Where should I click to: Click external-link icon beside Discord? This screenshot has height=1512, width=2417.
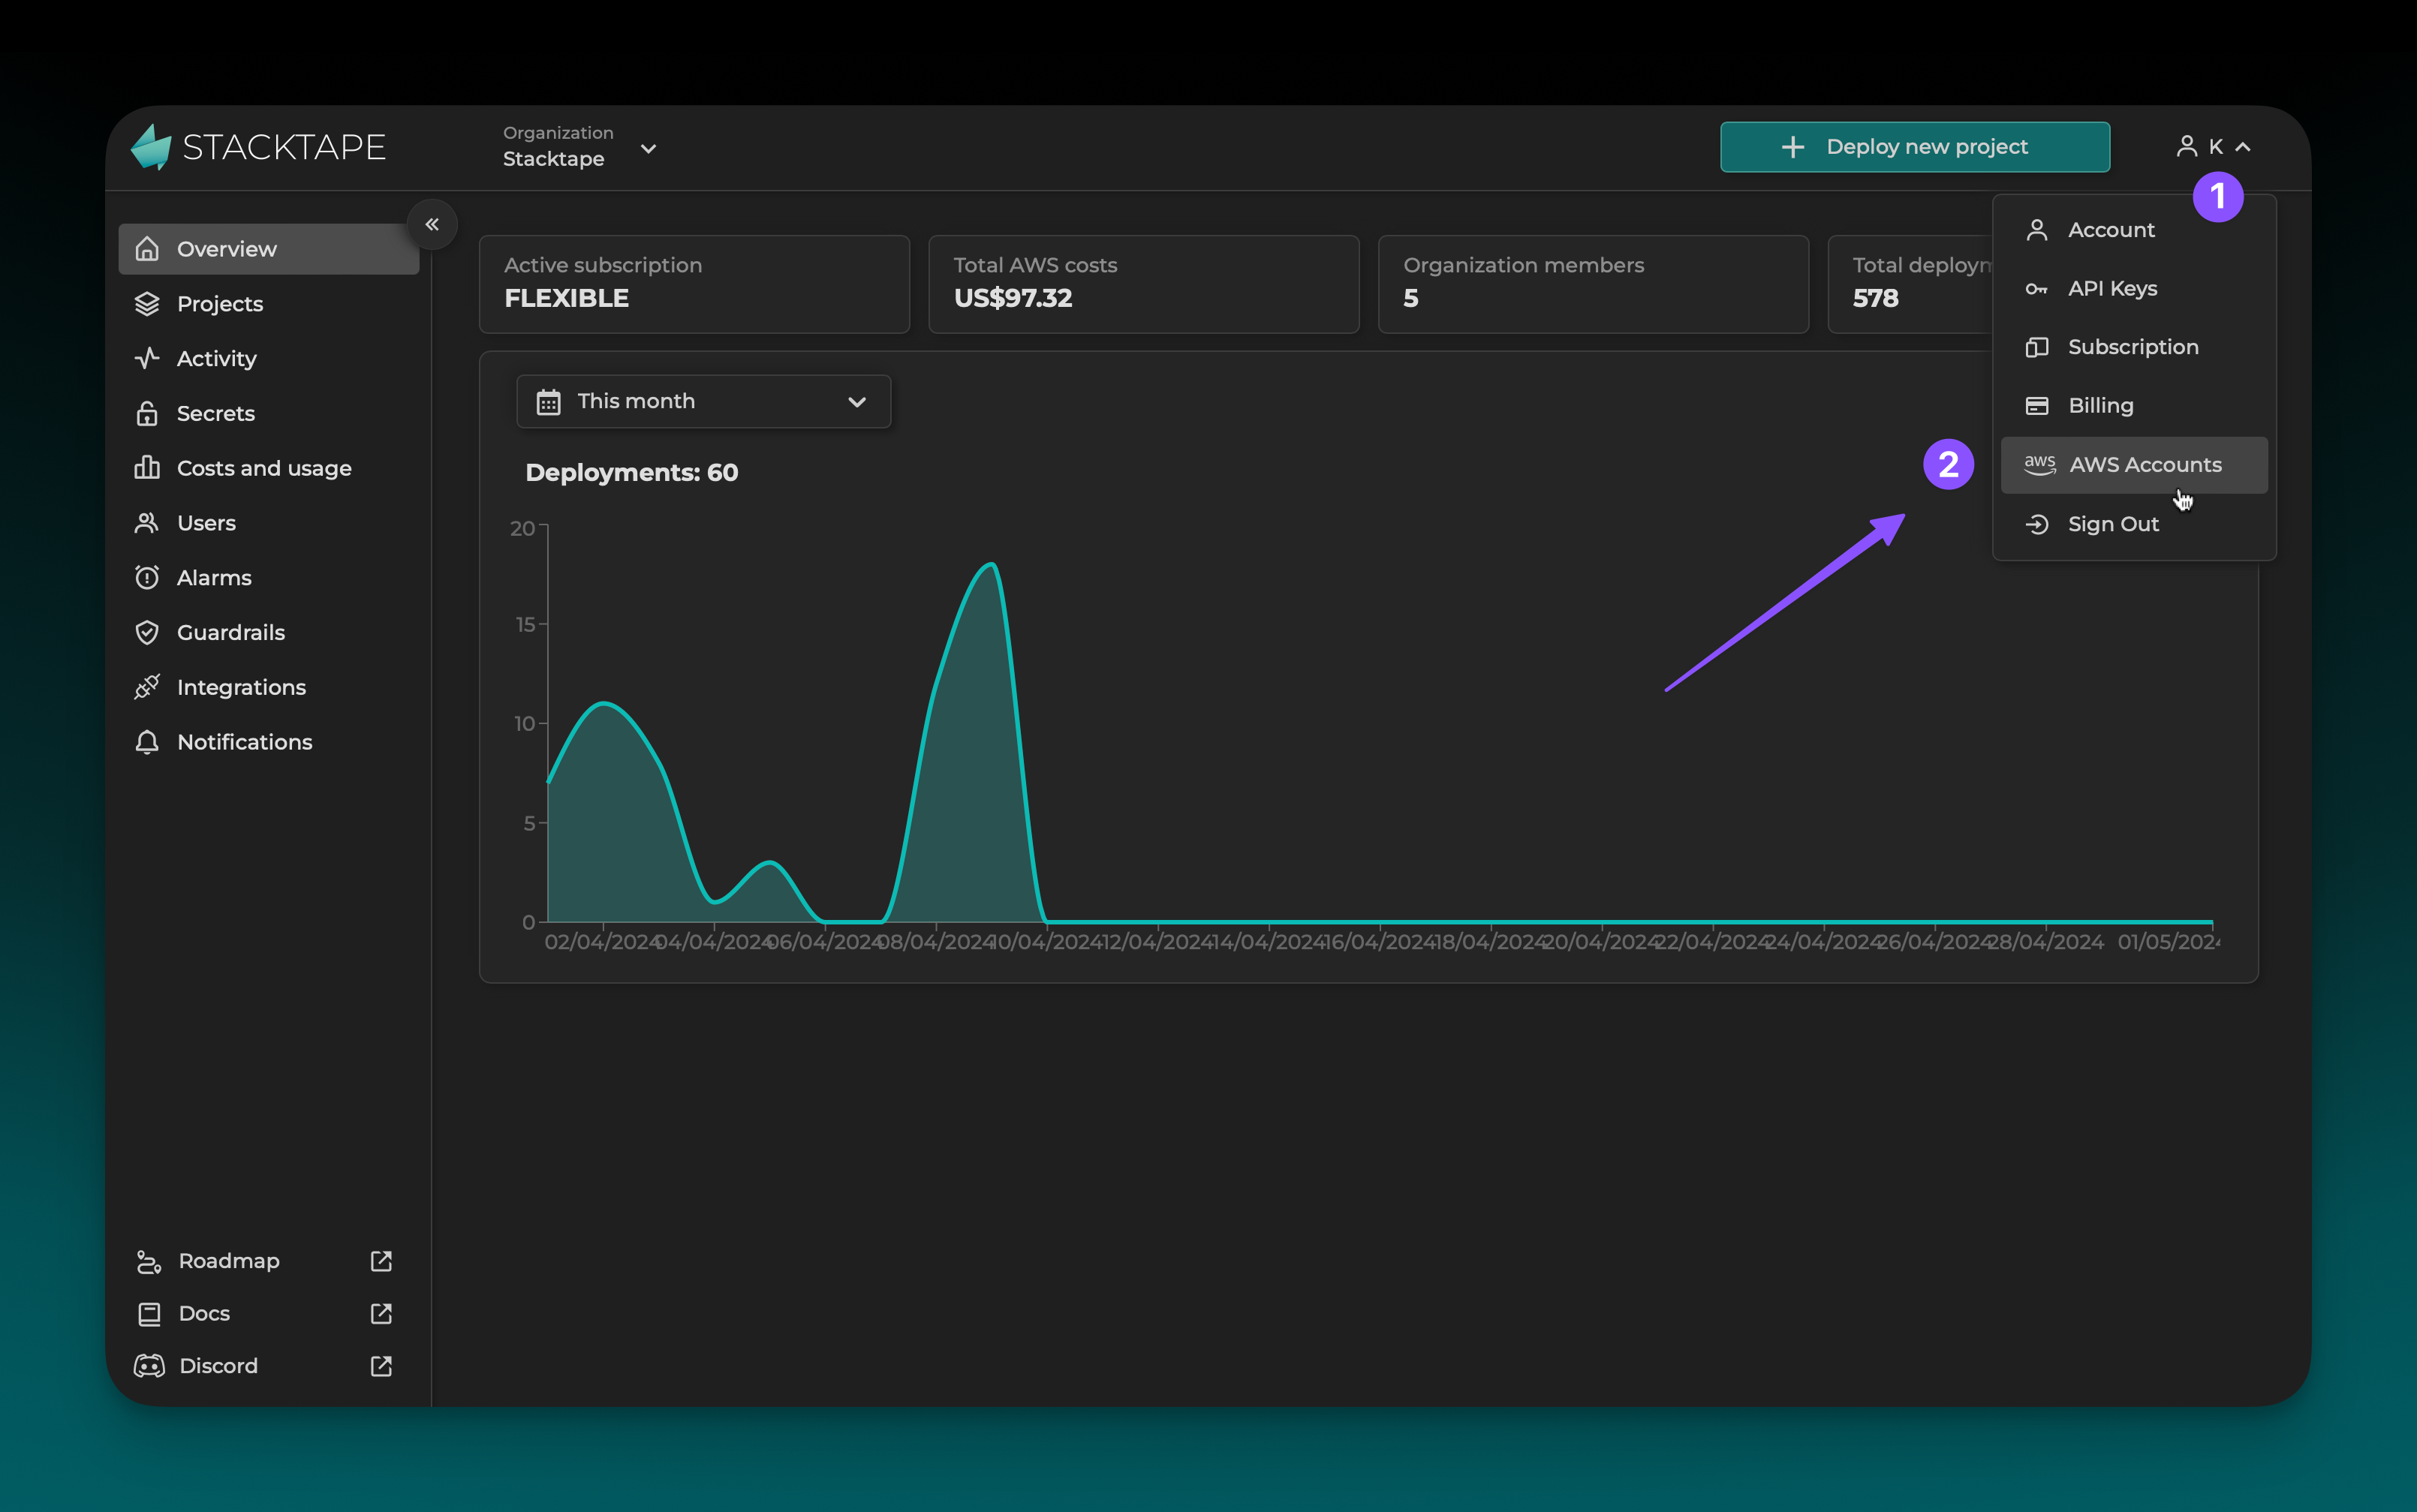pyautogui.click(x=381, y=1366)
